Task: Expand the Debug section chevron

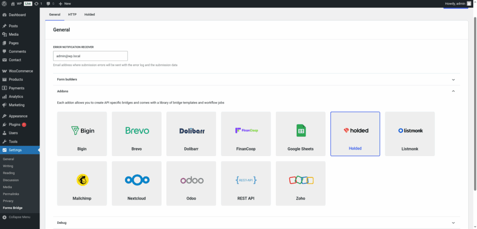Action: (453, 222)
